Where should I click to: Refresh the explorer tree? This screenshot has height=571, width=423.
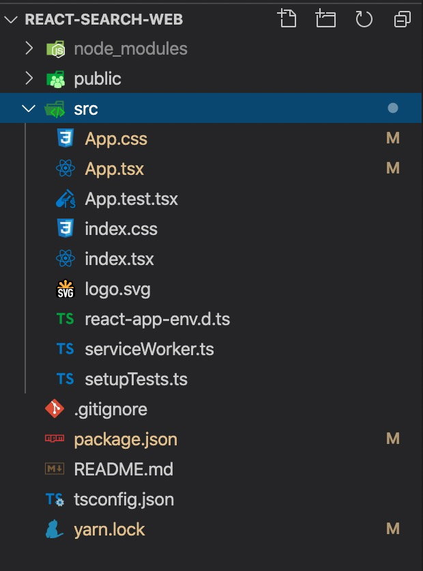click(x=364, y=19)
